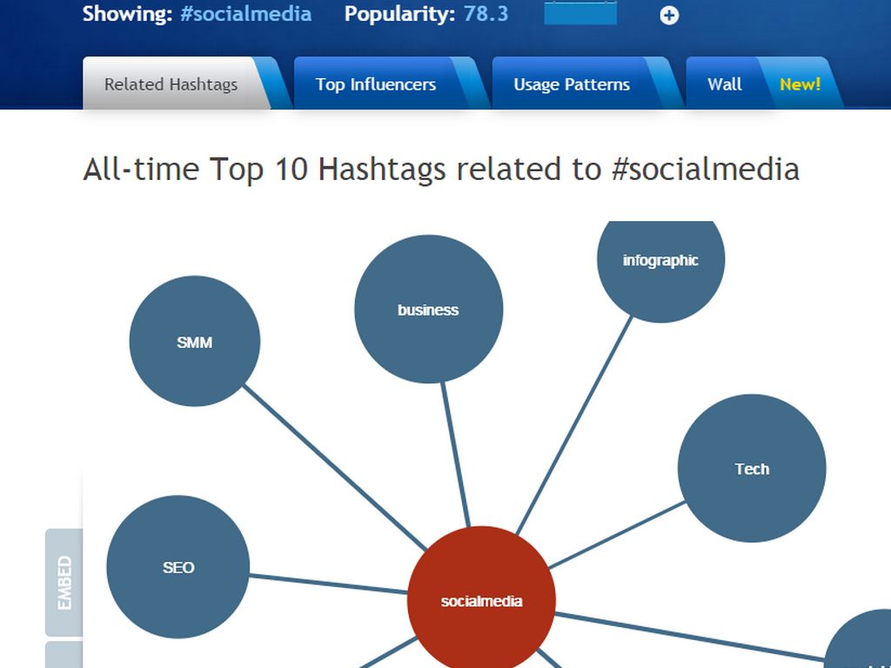Open the EMBED side tab

click(x=64, y=582)
